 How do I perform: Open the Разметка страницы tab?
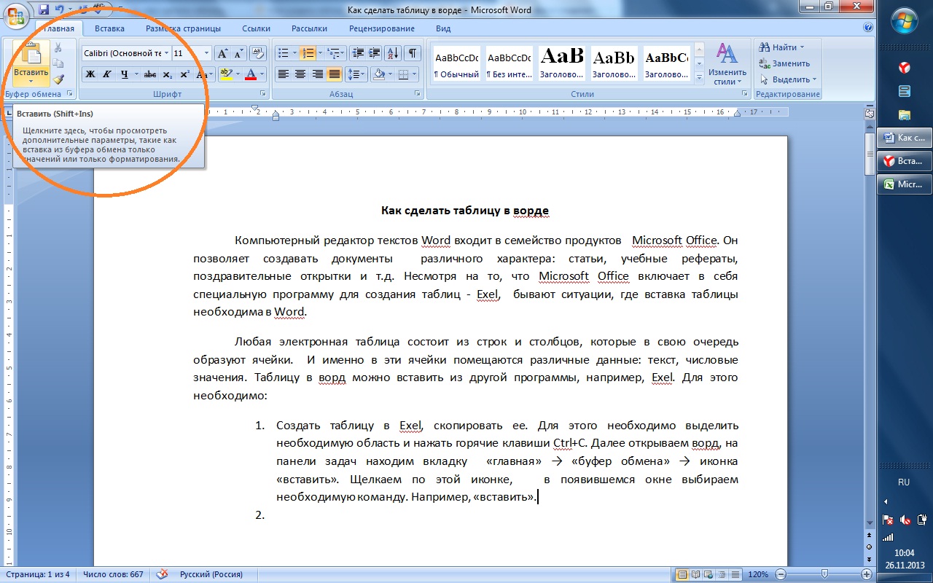pyautogui.click(x=183, y=28)
